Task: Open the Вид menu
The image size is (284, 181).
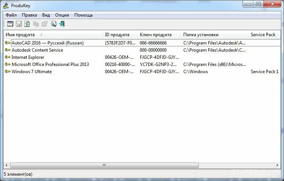Action: tap(46, 15)
